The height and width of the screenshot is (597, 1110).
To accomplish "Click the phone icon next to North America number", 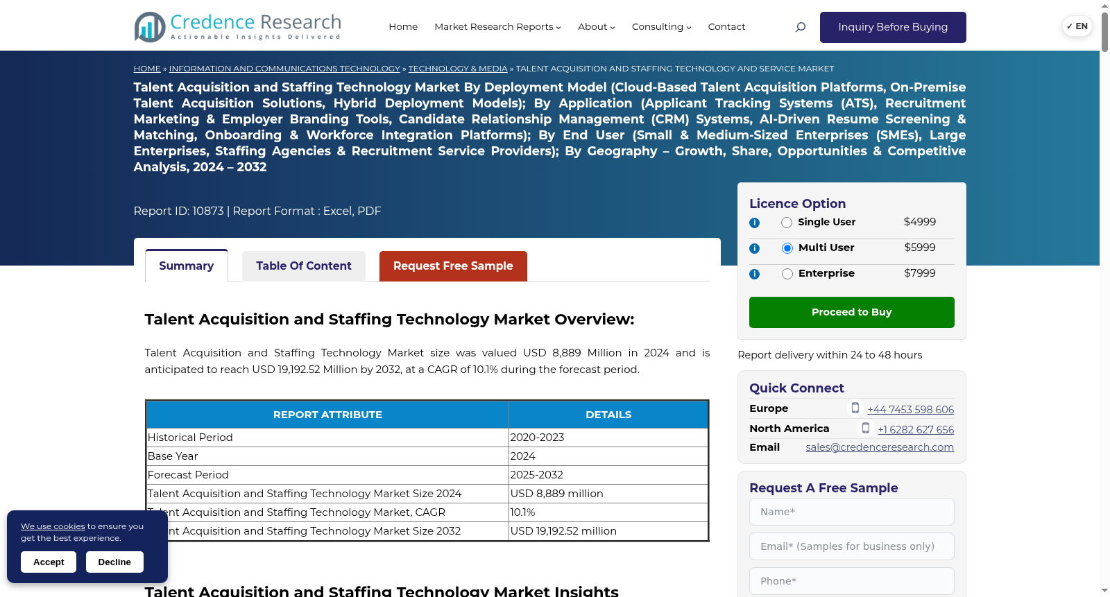I will tap(866, 429).
